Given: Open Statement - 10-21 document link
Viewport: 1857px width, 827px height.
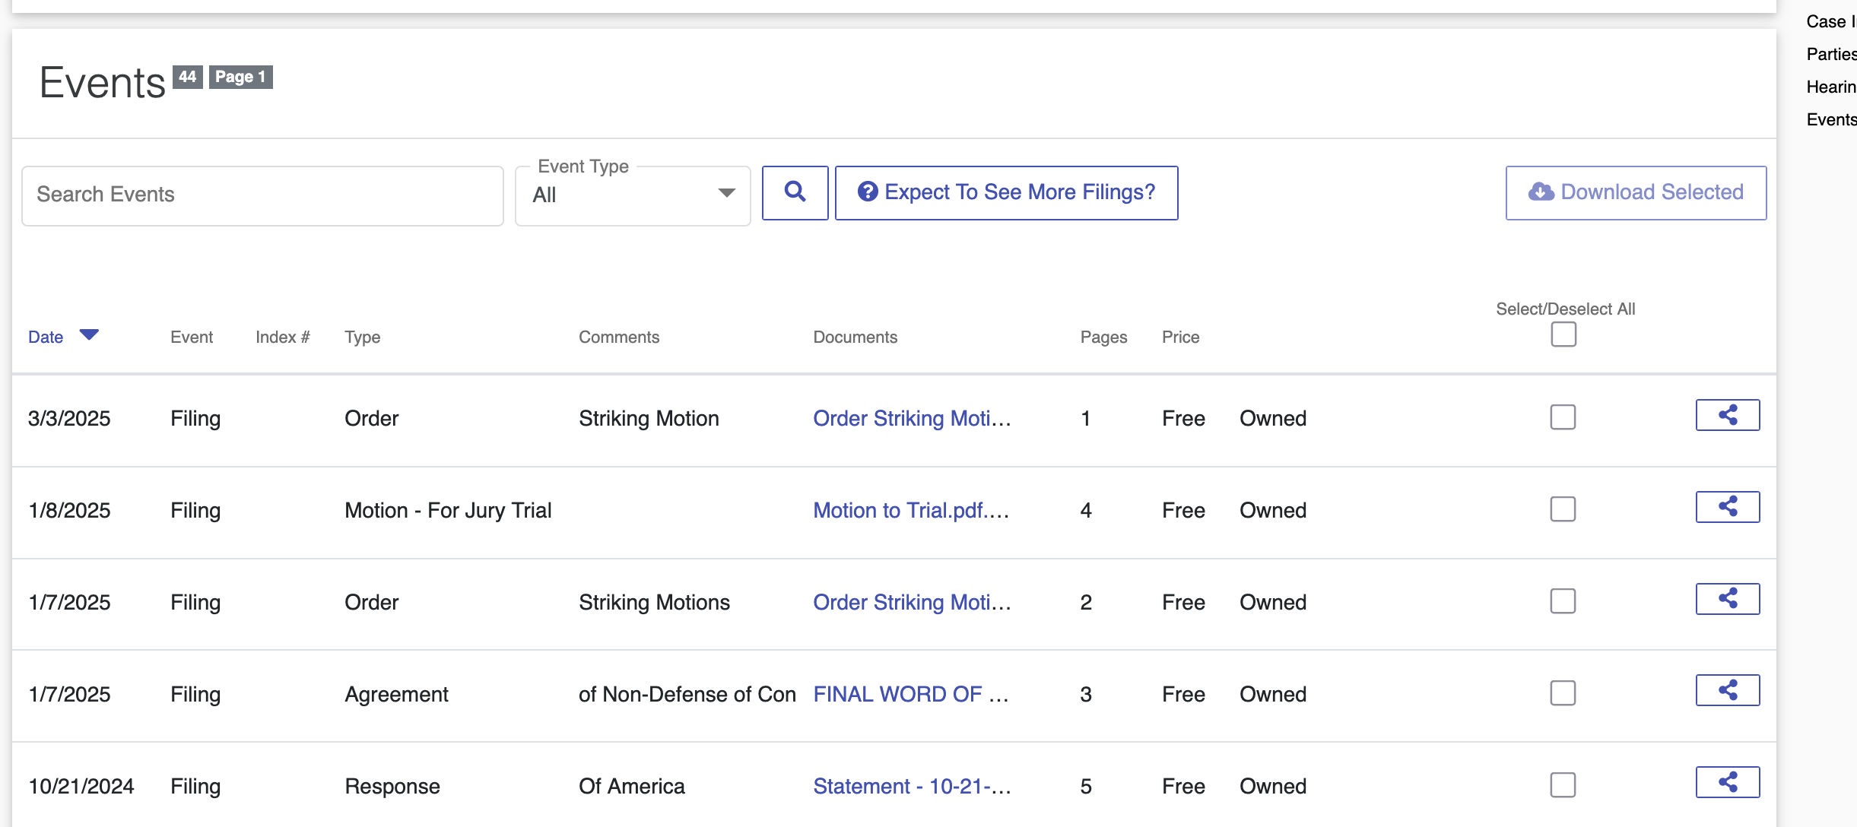Looking at the screenshot, I should click(x=911, y=786).
